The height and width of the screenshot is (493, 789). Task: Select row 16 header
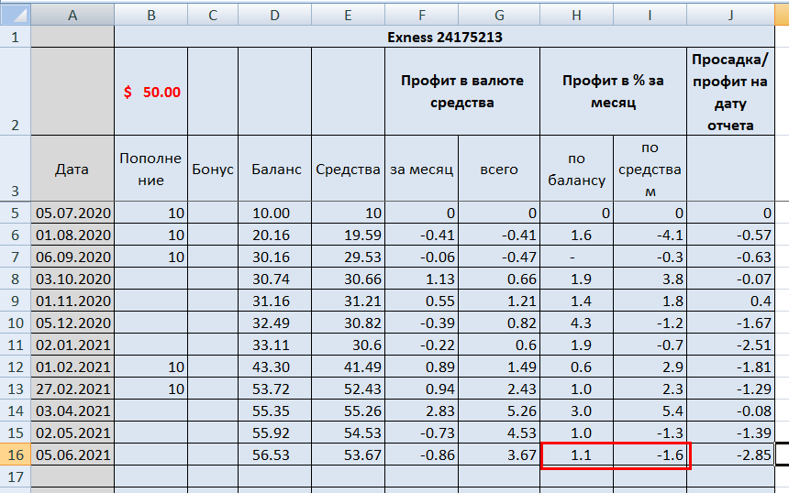(15, 455)
